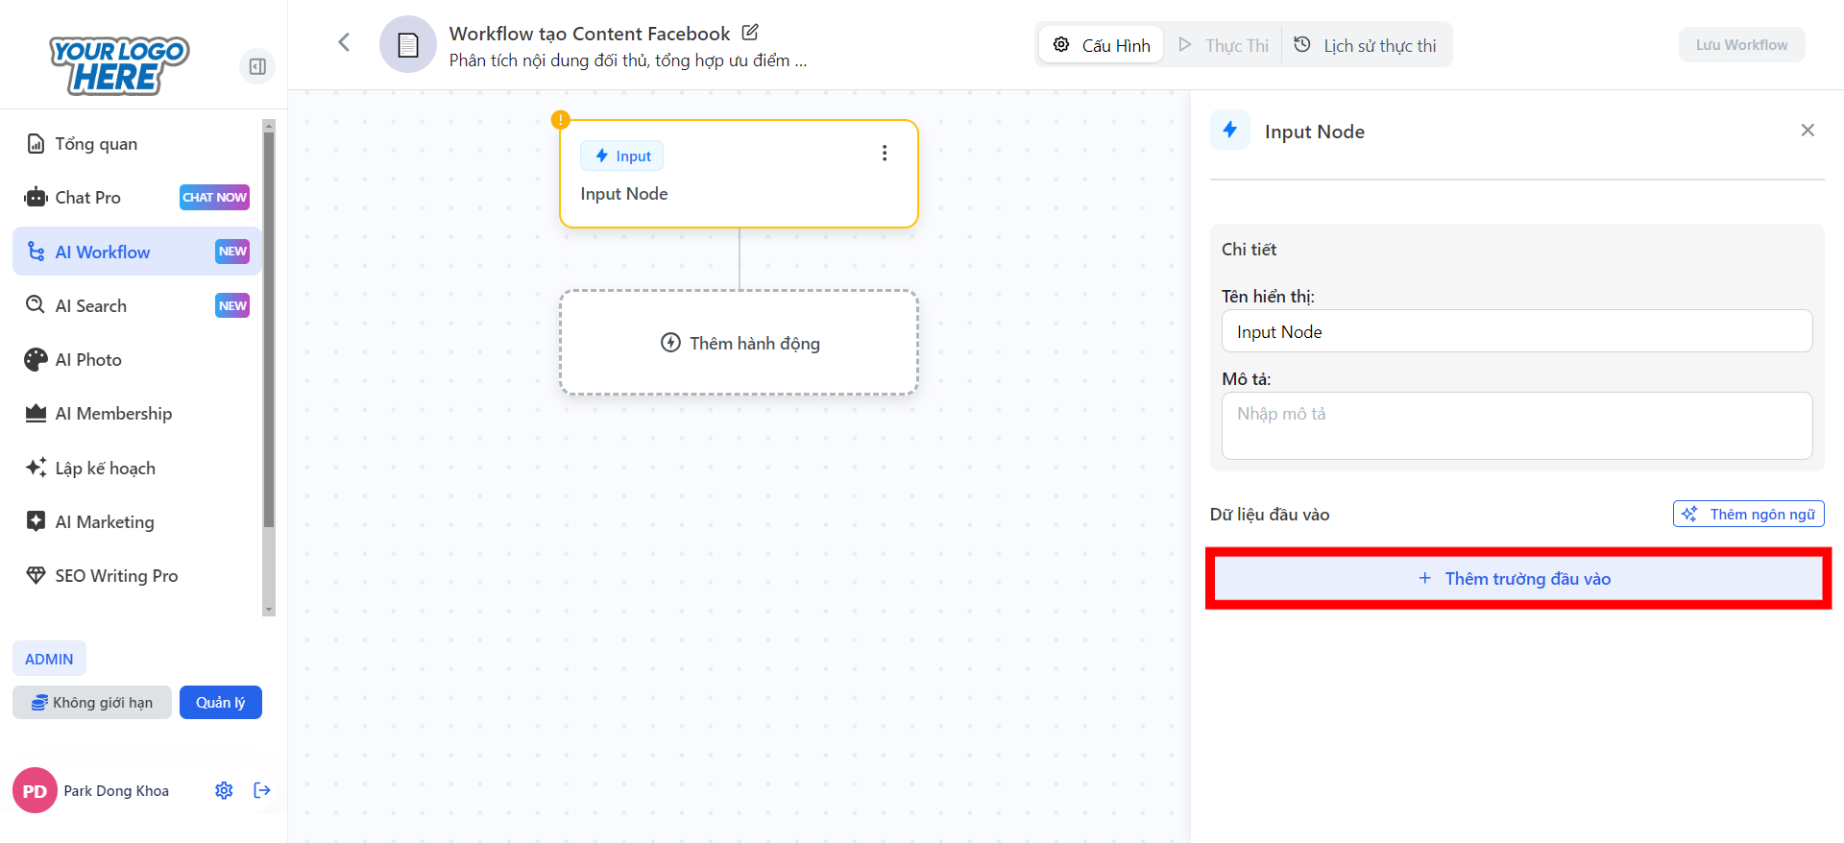Click the Thêm ngôn ngữ button
Viewport: 1844px width, 843px height.
tap(1748, 514)
